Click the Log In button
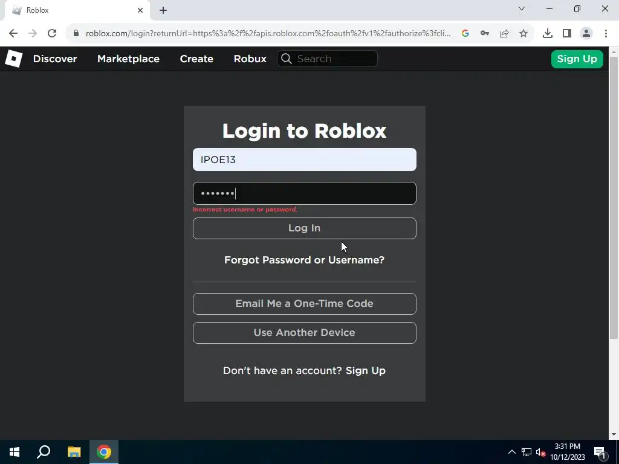The width and height of the screenshot is (619, 464). pyautogui.click(x=305, y=228)
